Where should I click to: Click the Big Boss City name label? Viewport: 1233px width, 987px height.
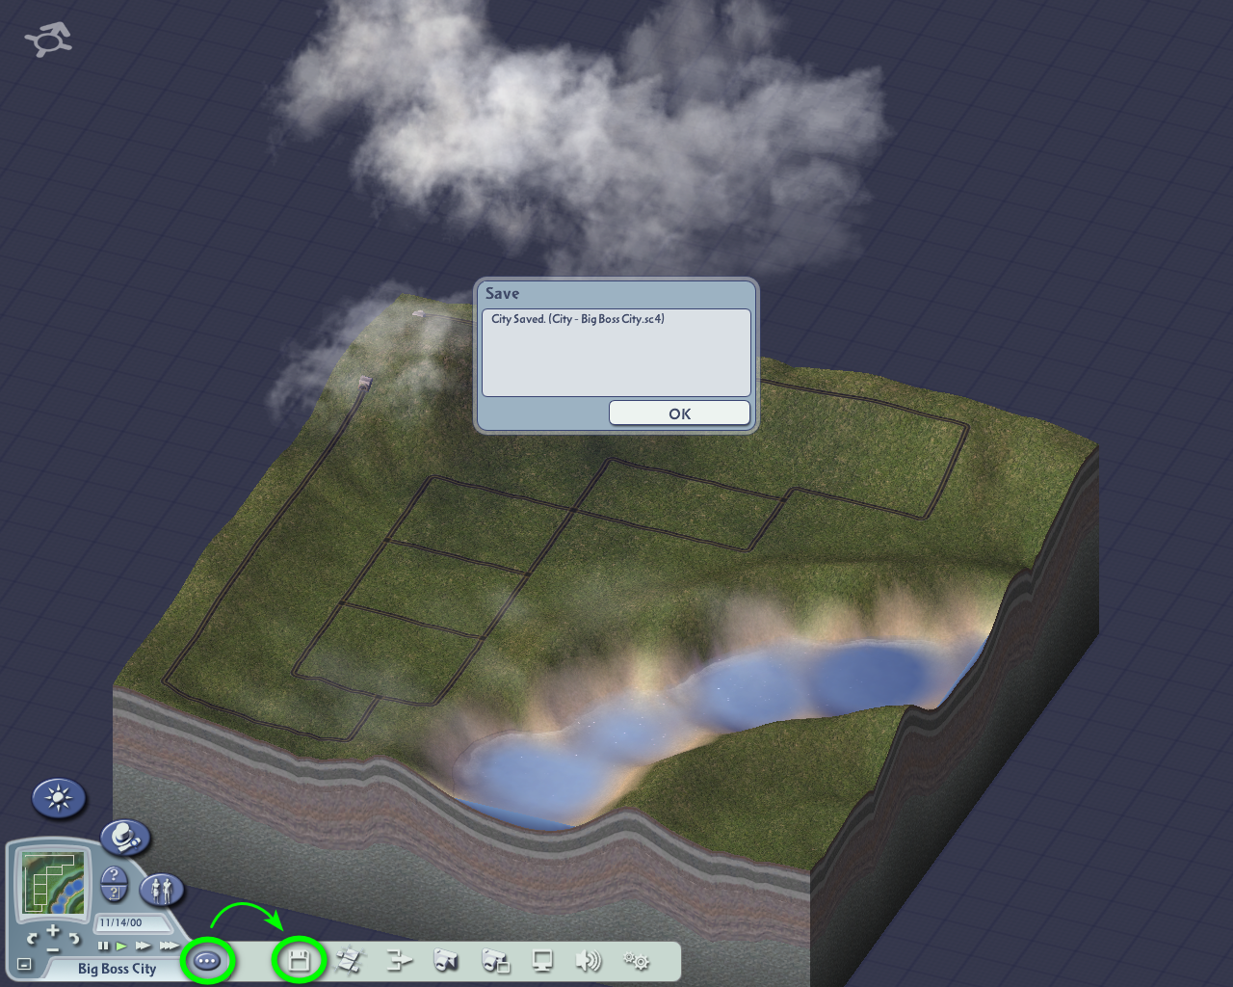pos(117,969)
